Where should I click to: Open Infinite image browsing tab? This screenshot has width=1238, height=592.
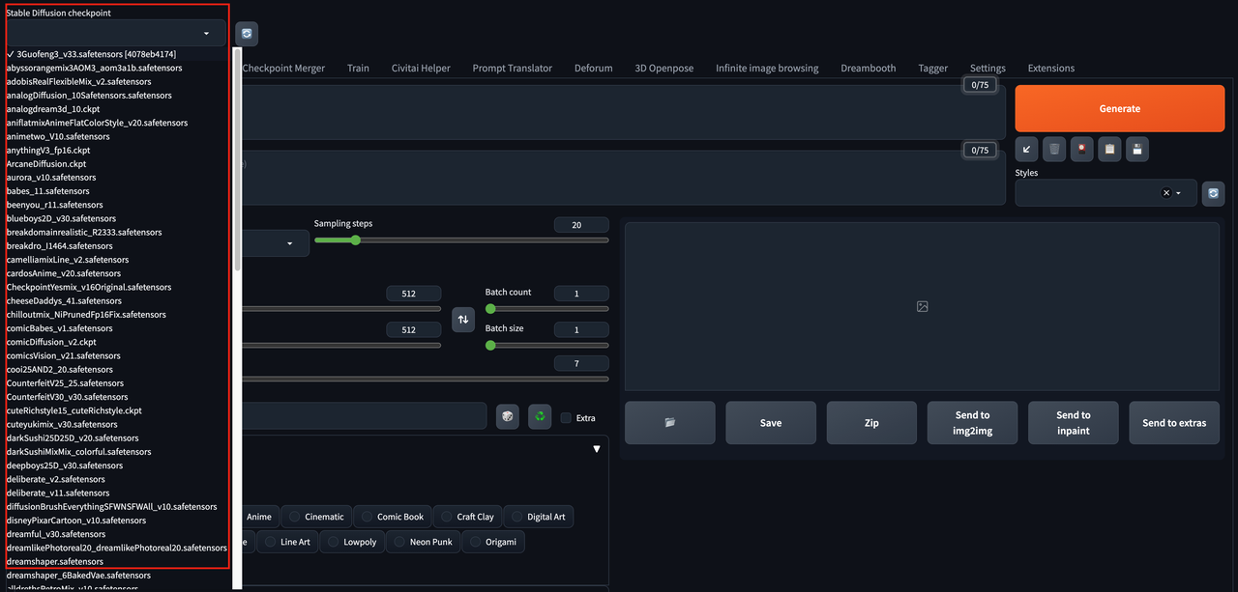[x=767, y=69]
